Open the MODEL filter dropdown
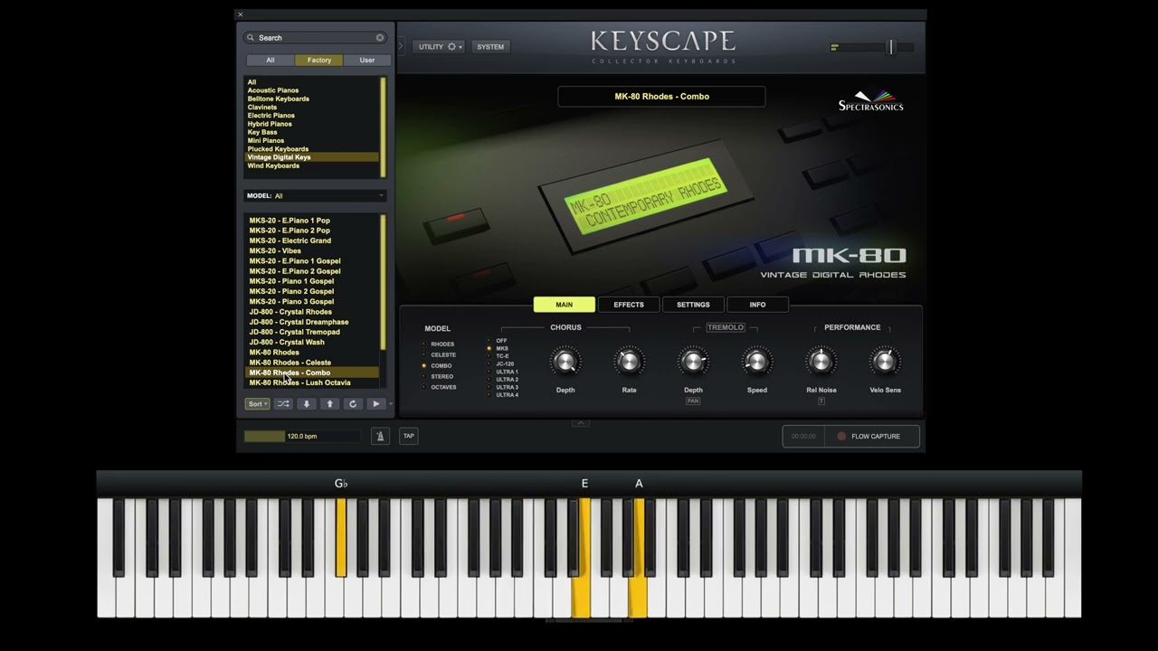 coord(315,195)
